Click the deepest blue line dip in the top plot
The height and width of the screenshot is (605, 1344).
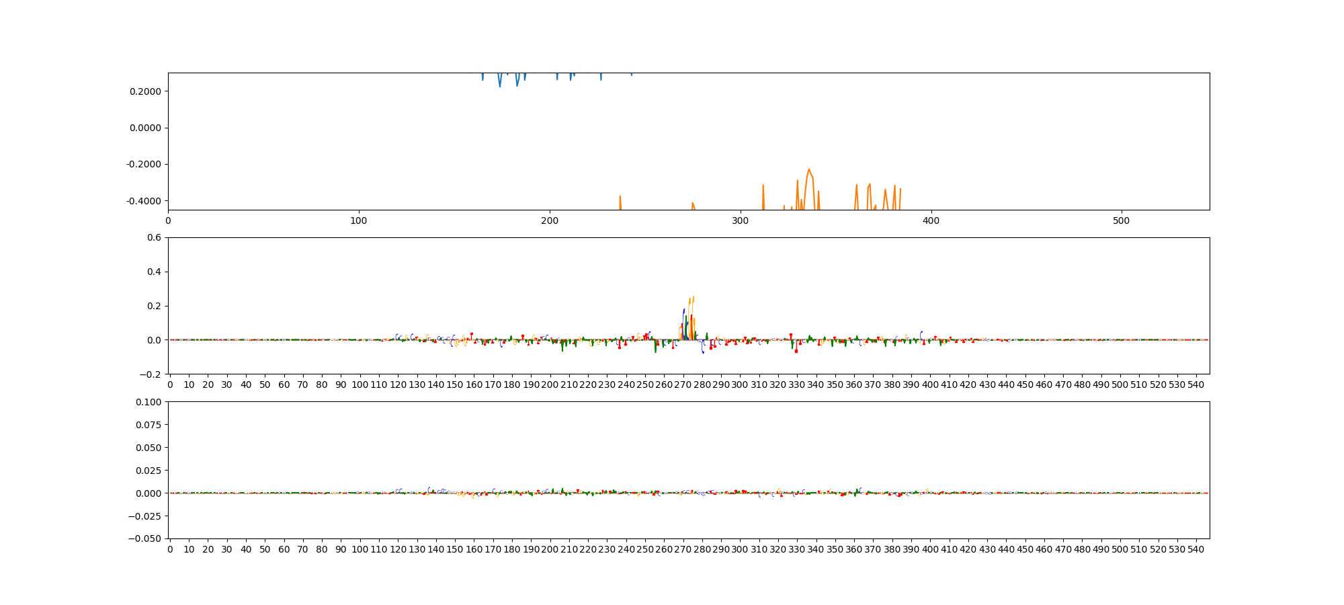click(x=499, y=87)
